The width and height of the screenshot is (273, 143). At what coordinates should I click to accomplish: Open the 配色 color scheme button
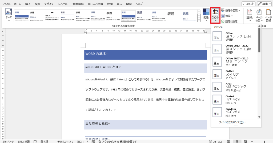point(206,15)
